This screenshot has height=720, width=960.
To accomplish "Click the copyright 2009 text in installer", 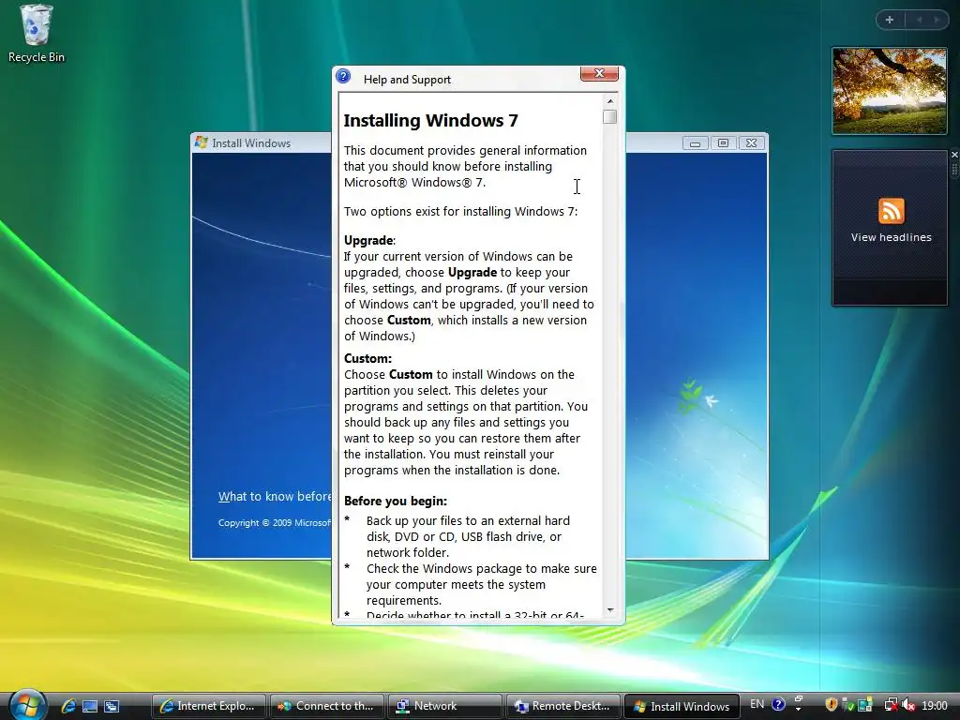I will pyautogui.click(x=275, y=523).
